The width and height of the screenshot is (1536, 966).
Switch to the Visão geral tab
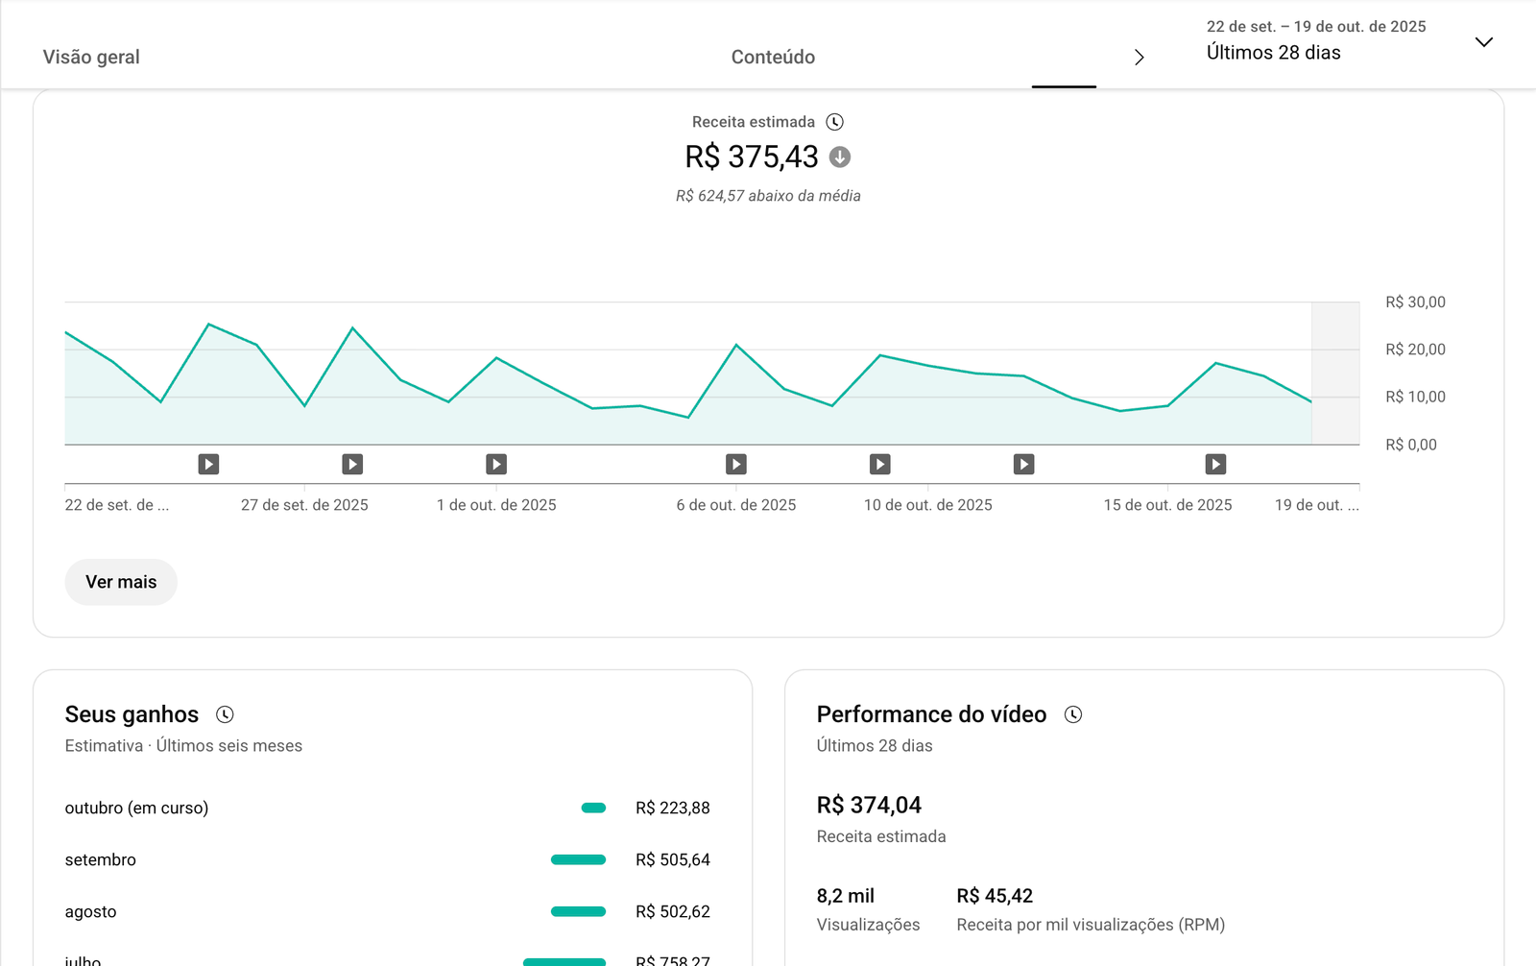click(91, 57)
